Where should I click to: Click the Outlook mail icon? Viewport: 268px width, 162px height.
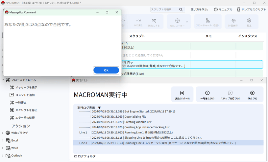coord(8,155)
